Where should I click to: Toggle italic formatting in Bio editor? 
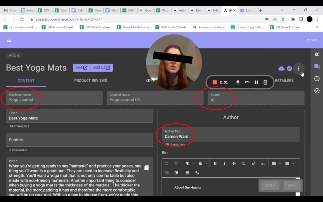pyautogui.click(x=224, y=163)
